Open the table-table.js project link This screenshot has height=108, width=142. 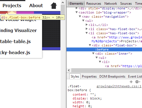tap(15, 41)
